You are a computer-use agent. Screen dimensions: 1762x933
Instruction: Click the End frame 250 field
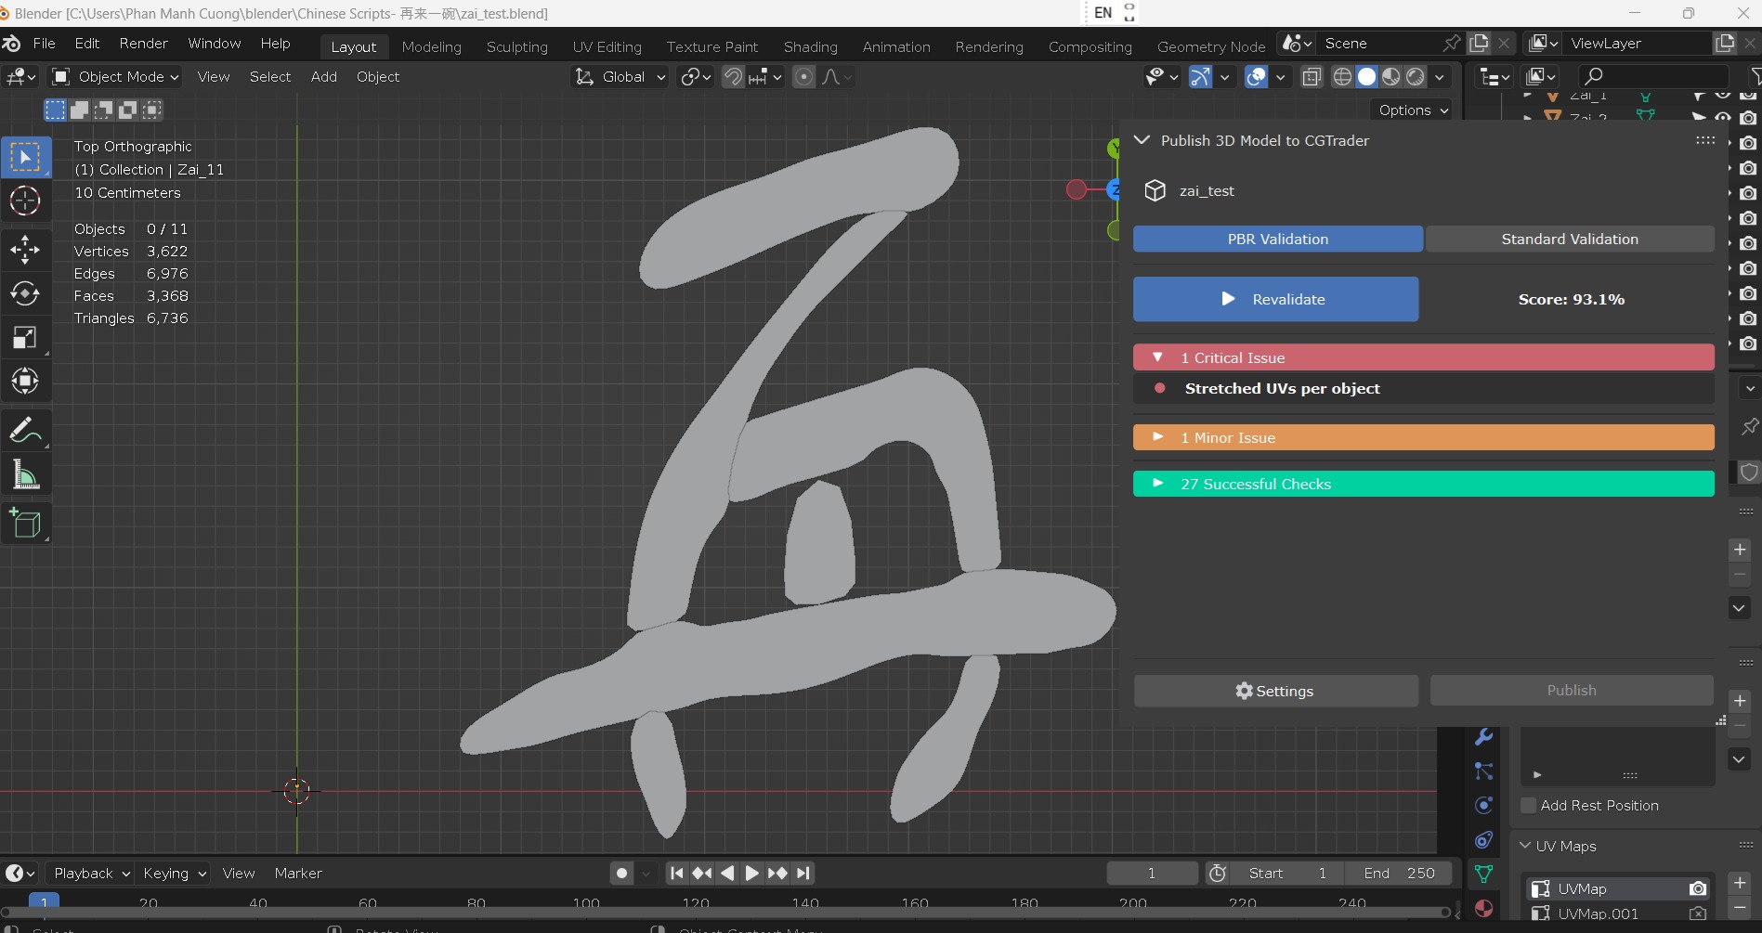point(1399,873)
